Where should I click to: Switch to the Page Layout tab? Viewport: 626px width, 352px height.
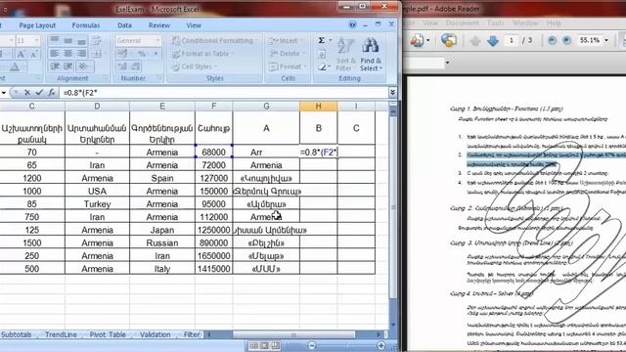(x=37, y=25)
